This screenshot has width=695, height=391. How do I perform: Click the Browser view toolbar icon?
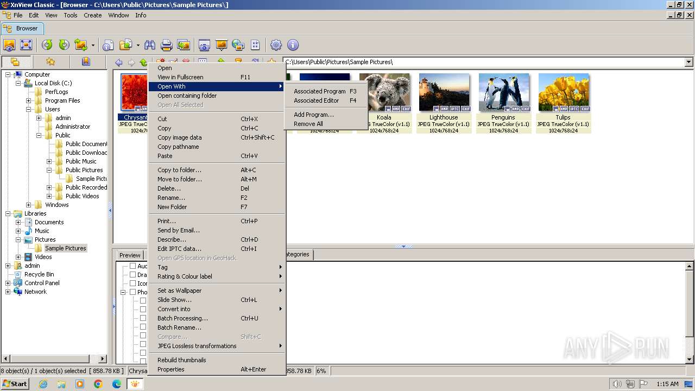tap(9, 45)
